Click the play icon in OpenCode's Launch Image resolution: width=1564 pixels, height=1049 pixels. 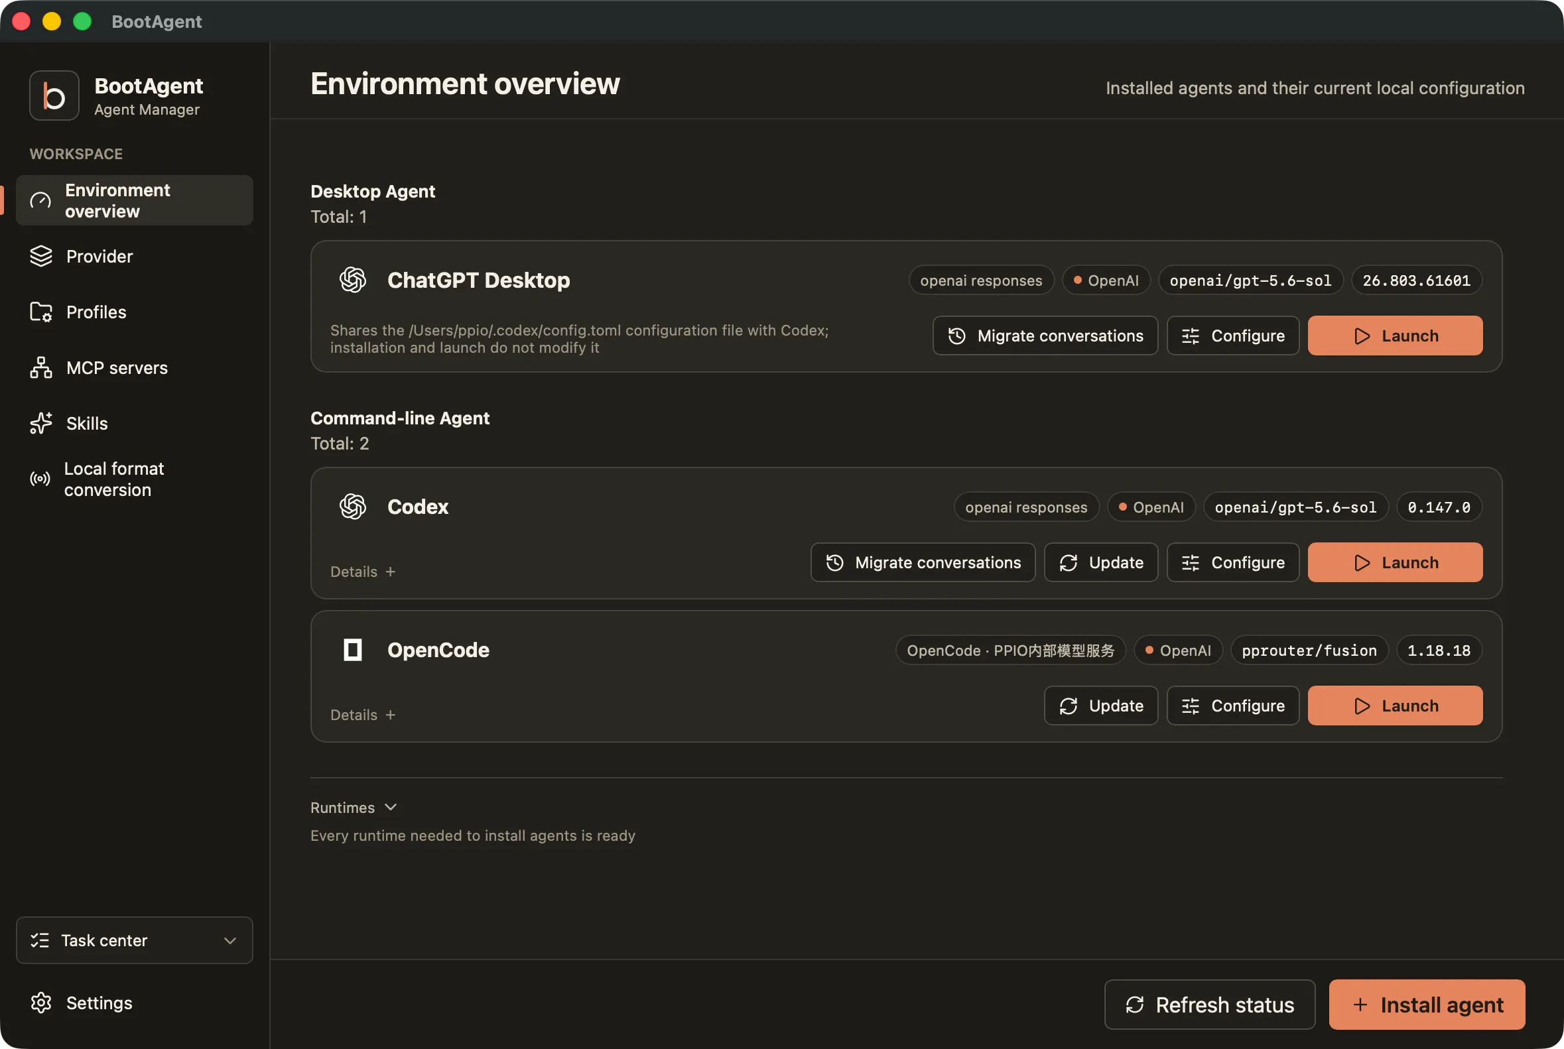pos(1362,706)
